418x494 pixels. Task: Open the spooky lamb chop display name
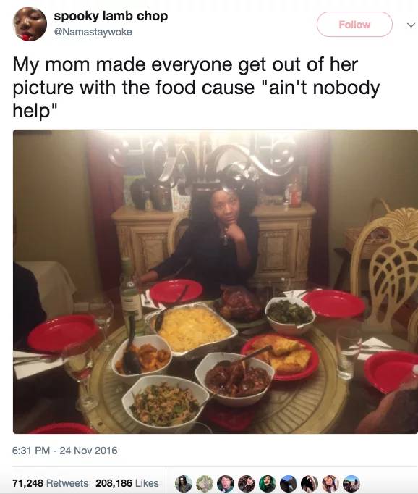point(111,16)
